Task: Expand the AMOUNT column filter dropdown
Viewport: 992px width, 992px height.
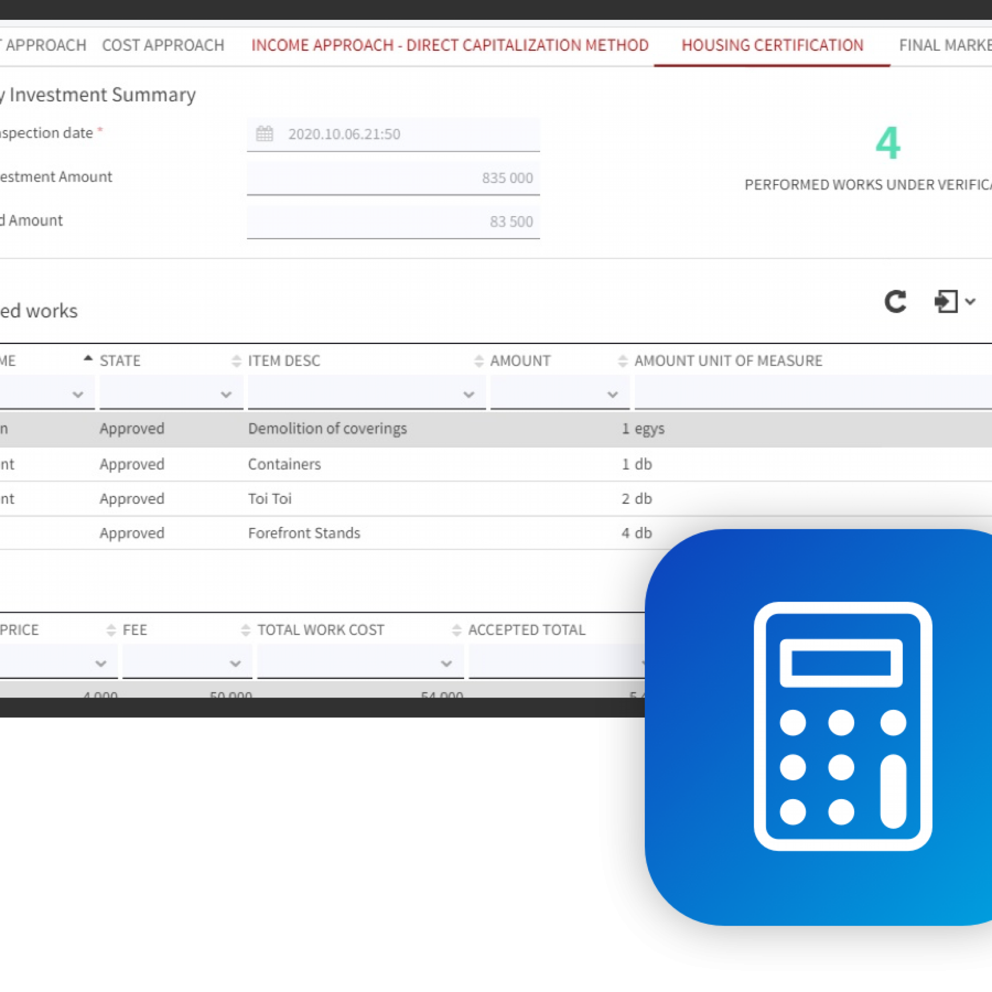Action: 612,394
